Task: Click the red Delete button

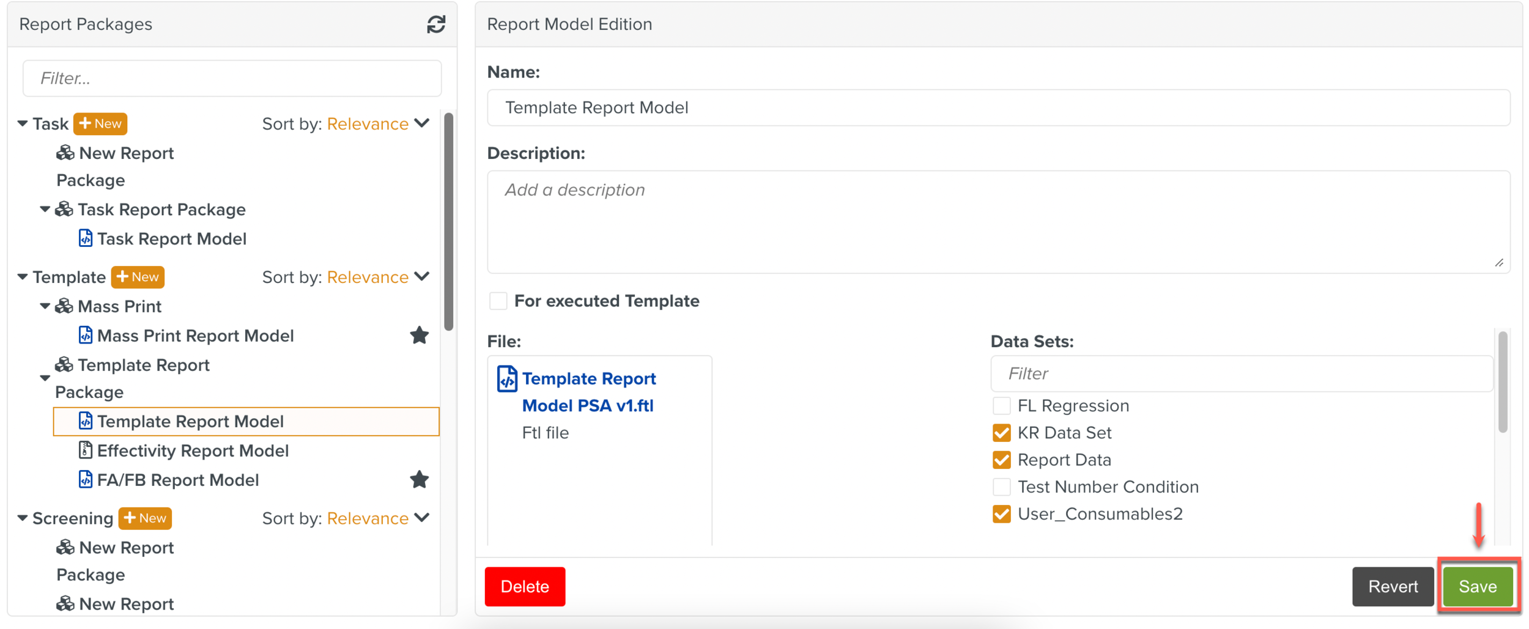Action: 524,586
